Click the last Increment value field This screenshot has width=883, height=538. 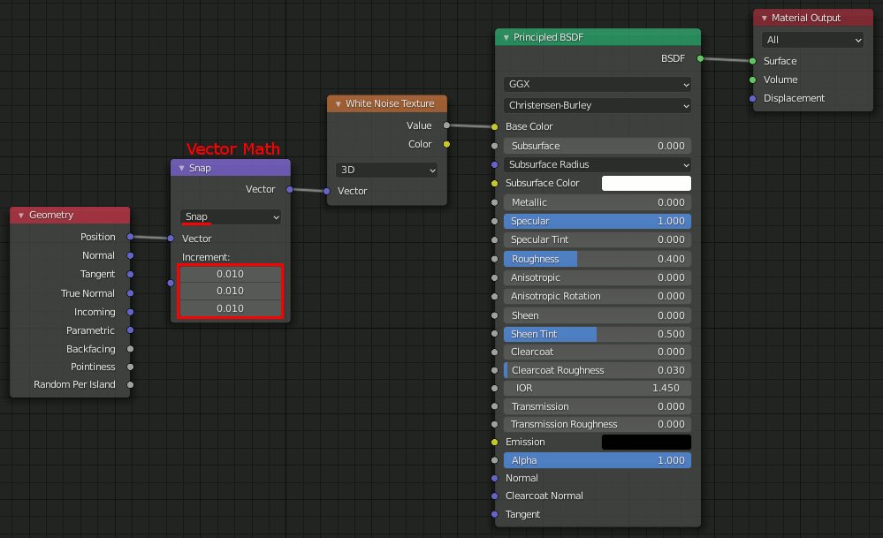click(231, 308)
